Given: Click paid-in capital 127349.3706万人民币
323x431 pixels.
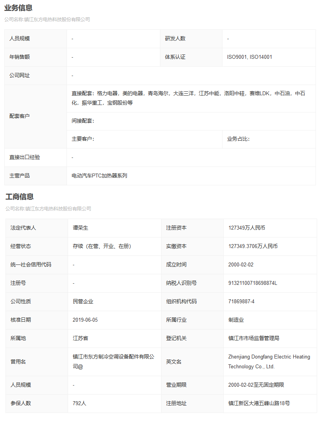Looking at the screenshot, I should tap(253, 246).
